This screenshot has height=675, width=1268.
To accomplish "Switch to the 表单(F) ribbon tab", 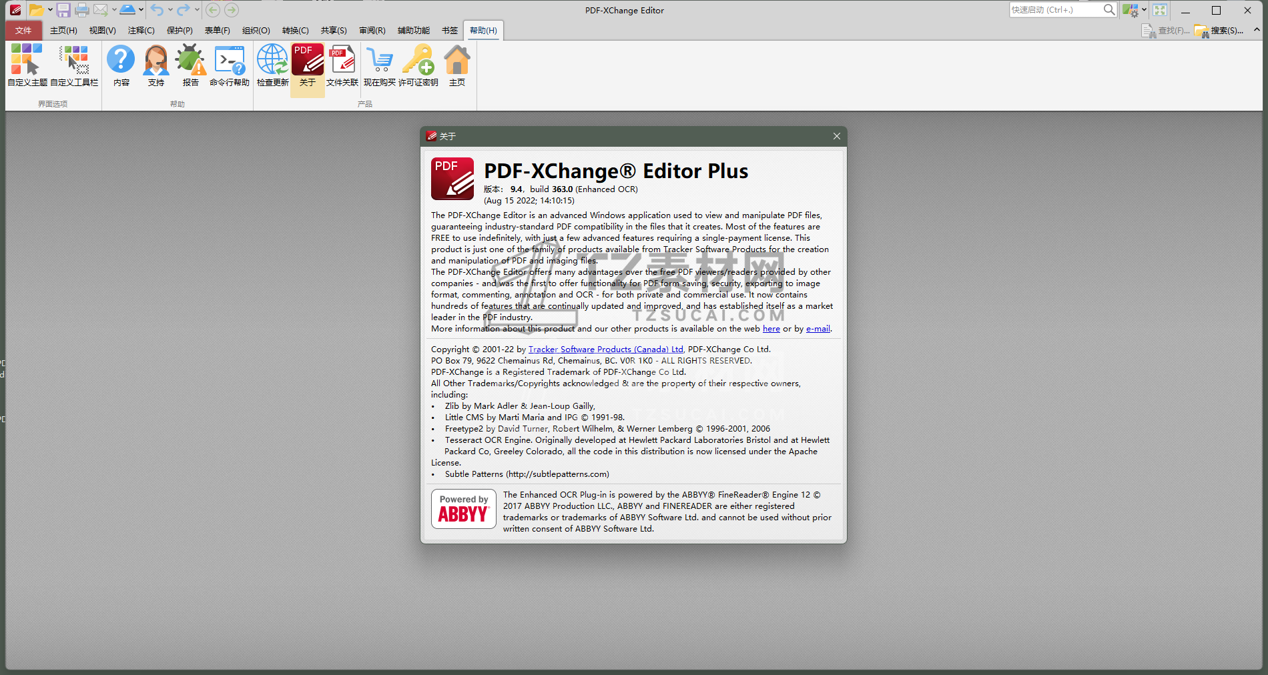I will [x=217, y=31].
